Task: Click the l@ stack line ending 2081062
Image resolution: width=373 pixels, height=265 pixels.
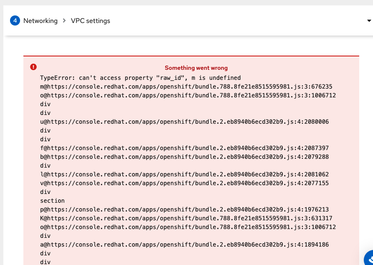Action: pyautogui.click(x=184, y=174)
